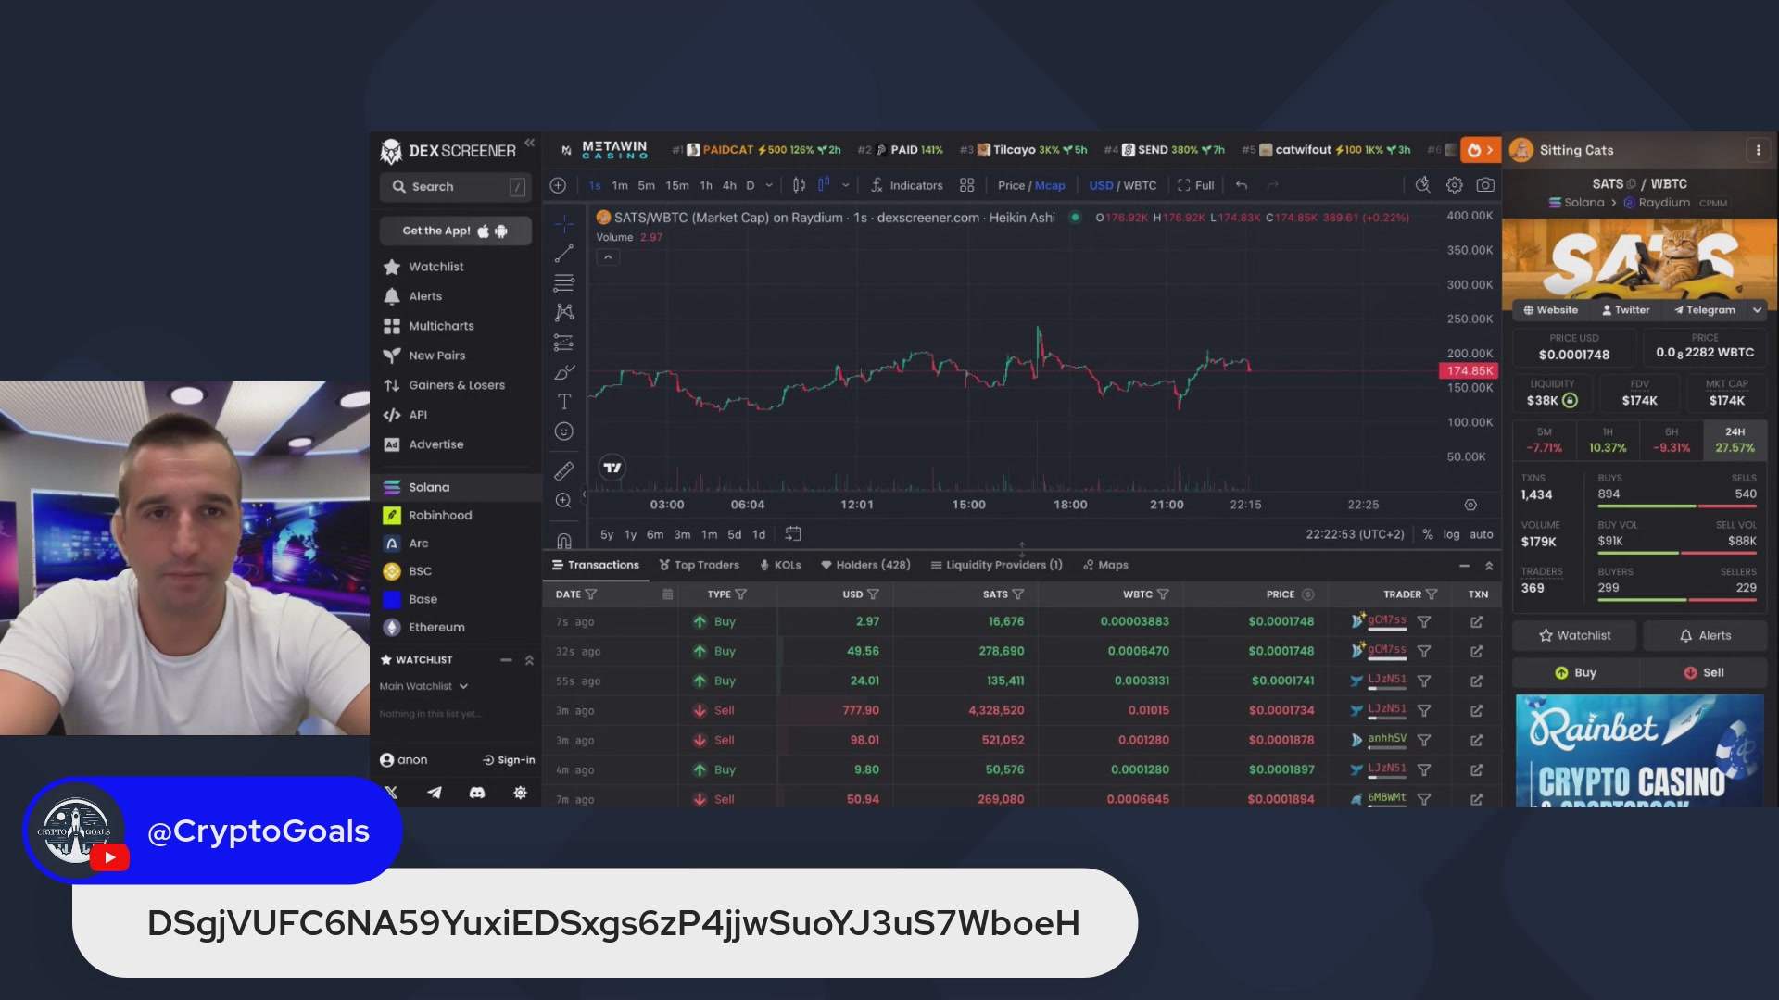
Task: Switch to the Holders (428) tab
Action: [865, 565]
